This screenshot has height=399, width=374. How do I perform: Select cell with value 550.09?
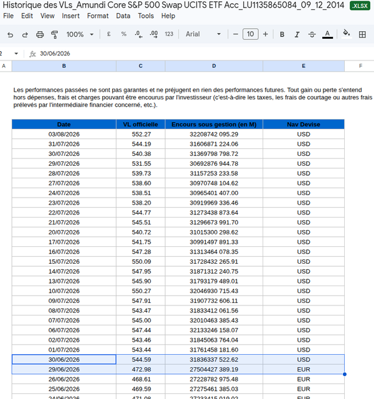coord(141,262)
